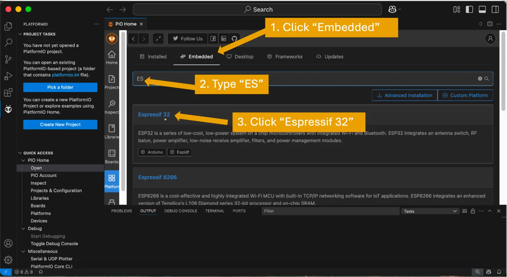Collapse the Project Tasks section
Viewport: 507px width, 277px height.
20,34
